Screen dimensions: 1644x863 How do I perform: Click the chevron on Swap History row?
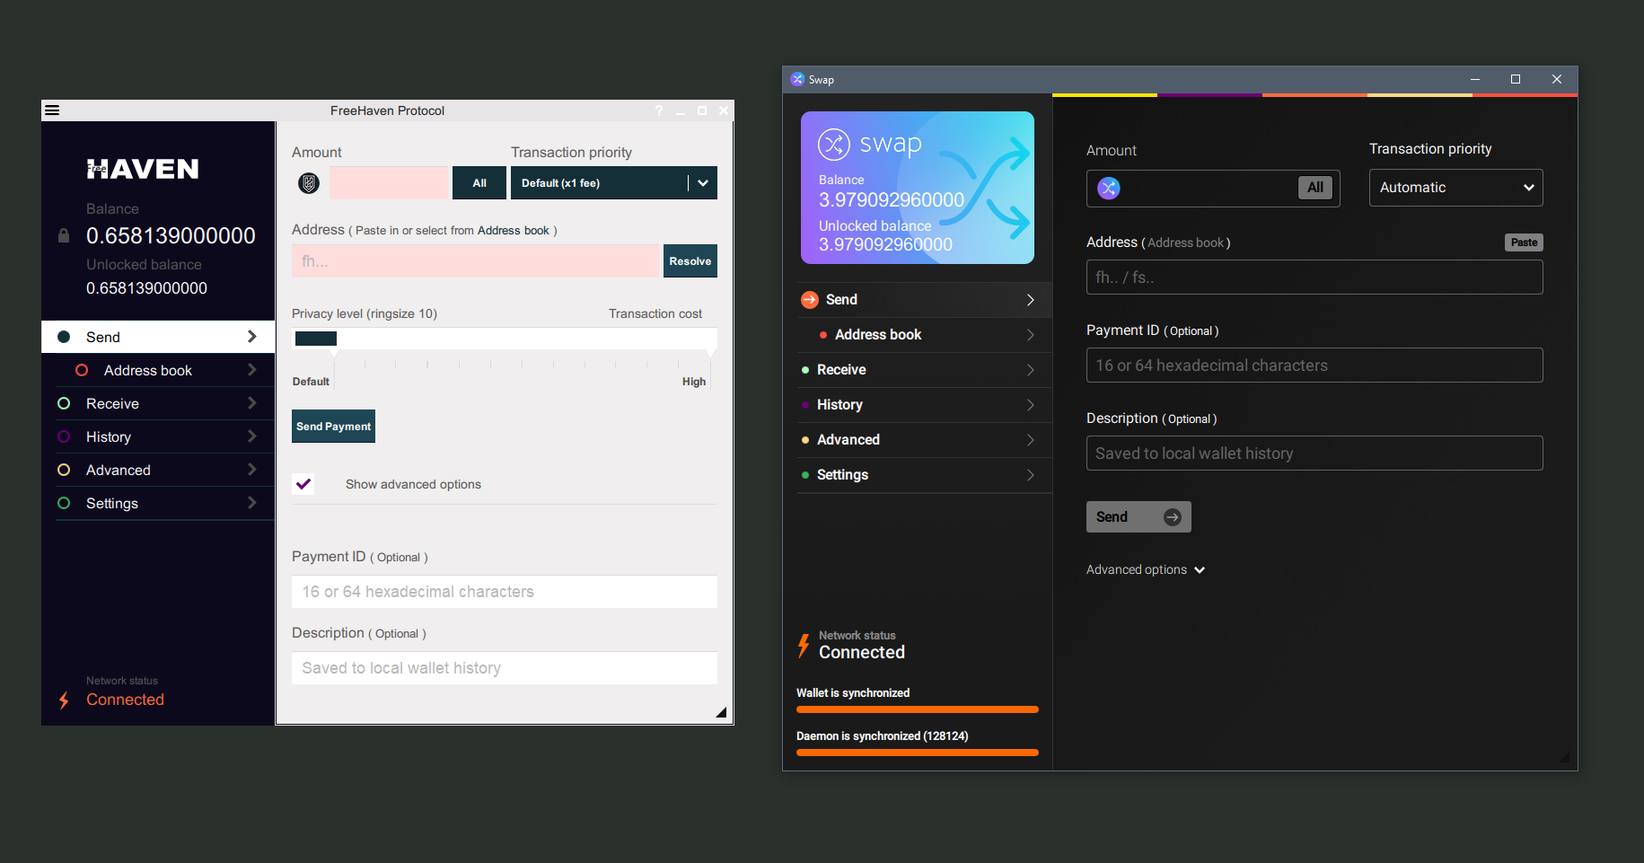1031,405
